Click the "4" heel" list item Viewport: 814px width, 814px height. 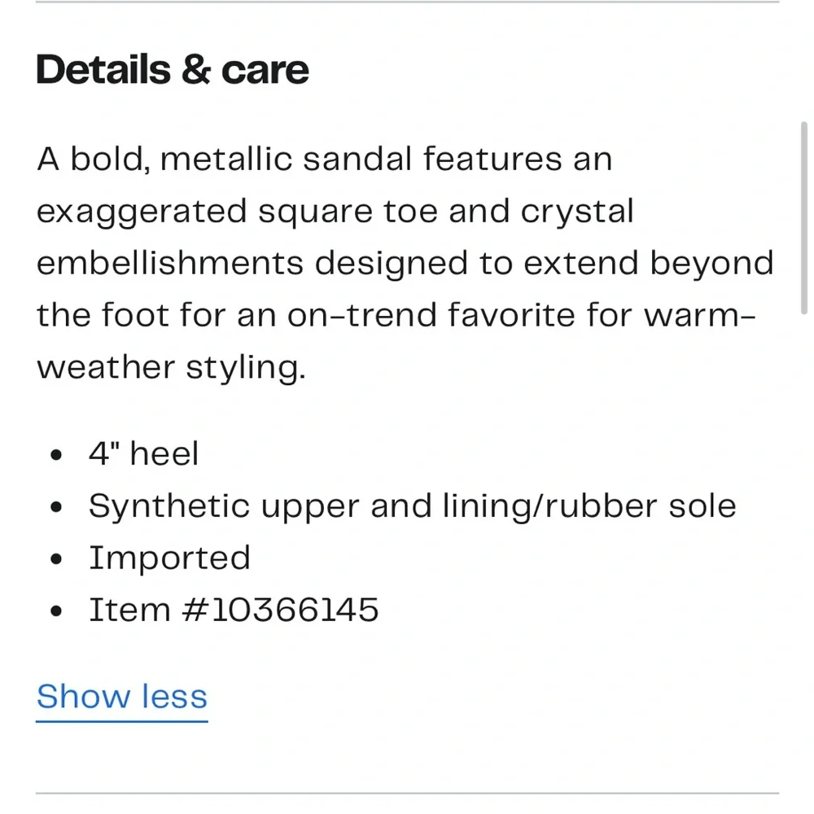[144, 453]
